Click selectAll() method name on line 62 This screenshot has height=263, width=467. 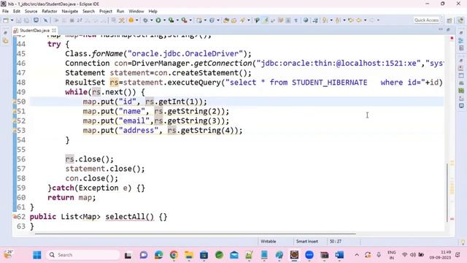click(x=130, y=217)
